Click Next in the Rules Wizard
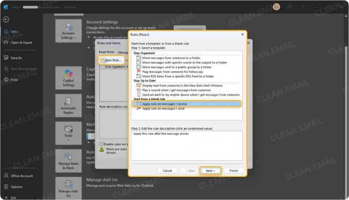This screenshot has width=349, height=200. tap(210, 171)
